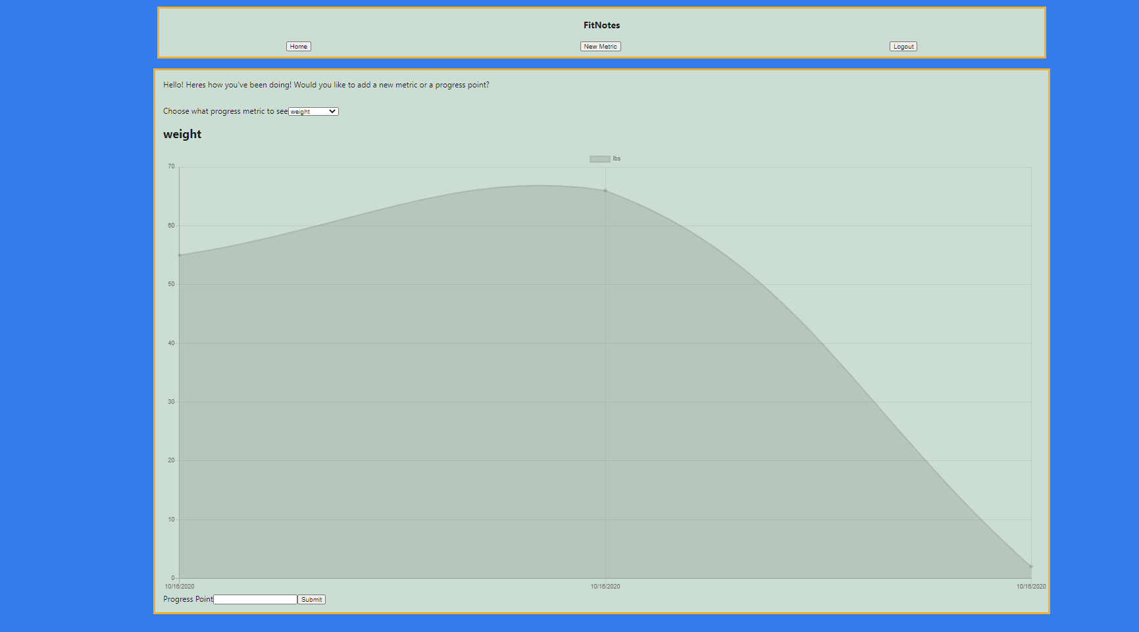Click the 70 y-axis label

[x=171, y=166]
